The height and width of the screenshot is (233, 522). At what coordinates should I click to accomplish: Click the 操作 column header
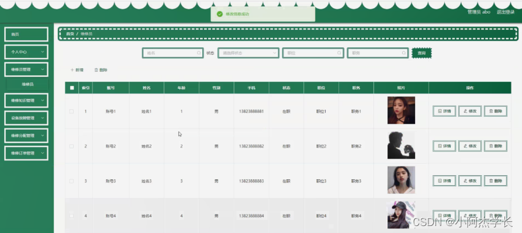(x=470, y=88)
